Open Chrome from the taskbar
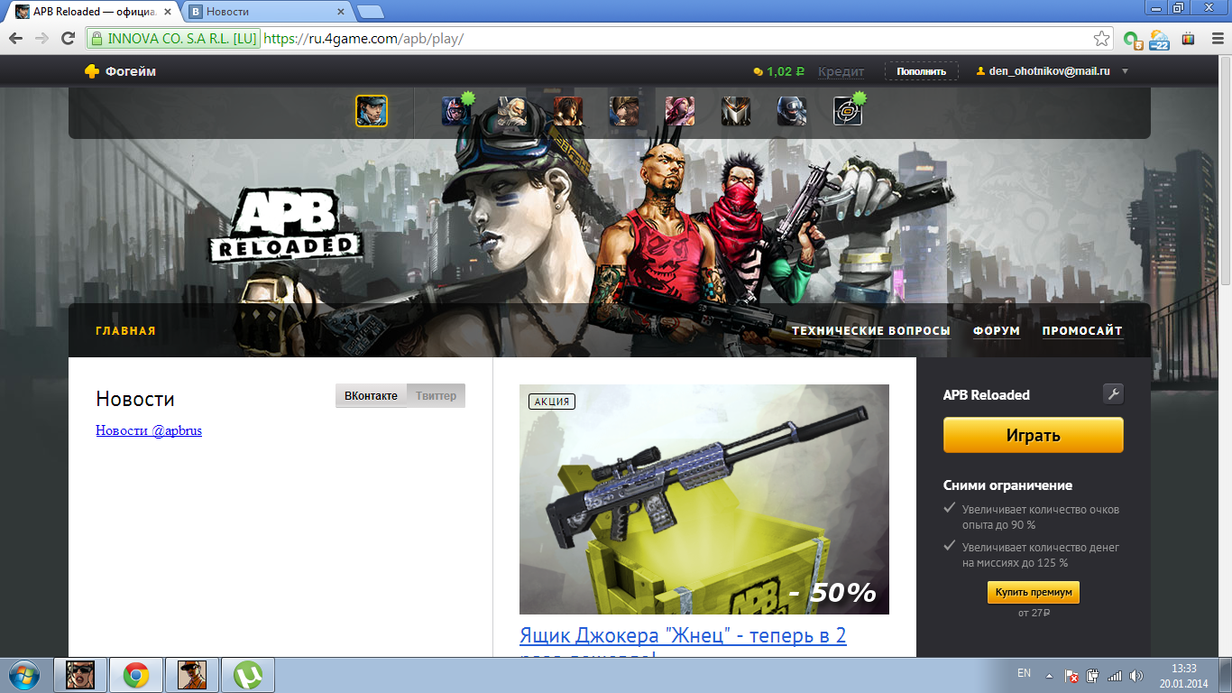The image size is (1232, 693). point(136,675)
